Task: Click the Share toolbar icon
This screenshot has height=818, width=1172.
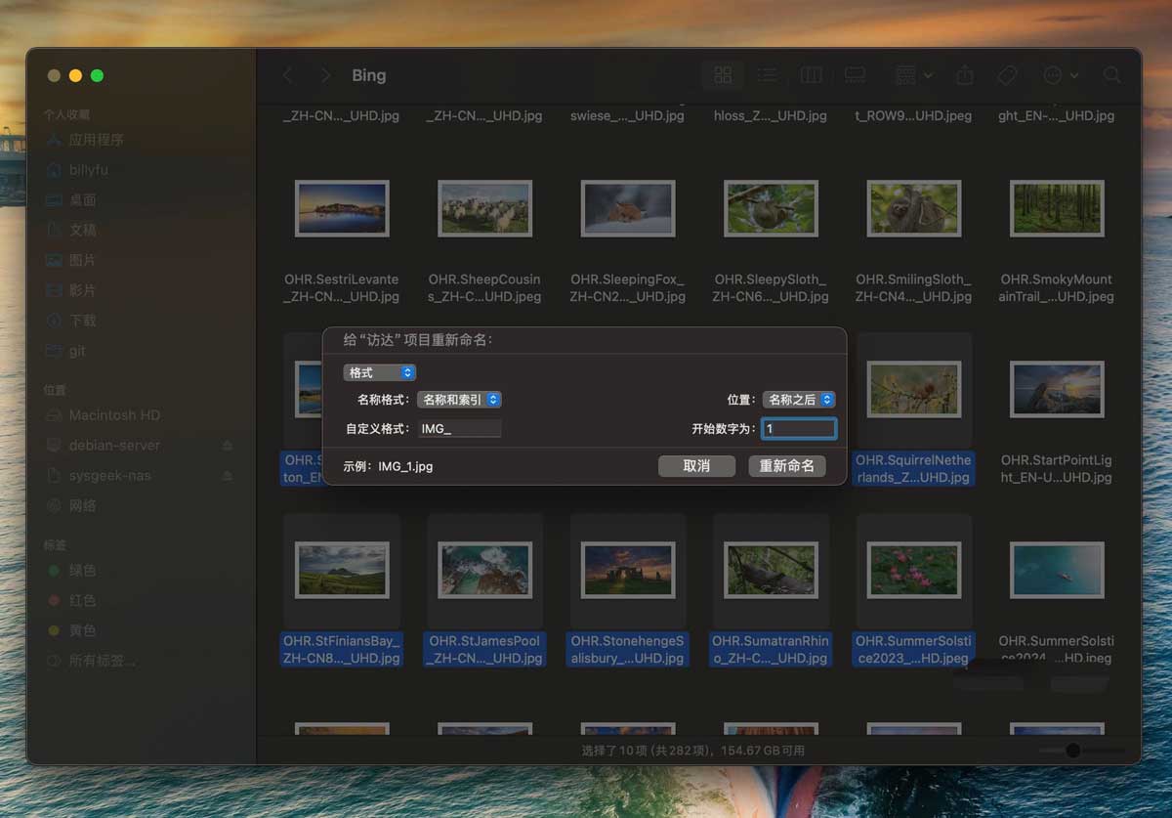Action: coord(965,75)
